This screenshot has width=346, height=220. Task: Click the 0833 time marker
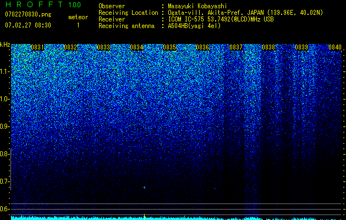(103, 47)
